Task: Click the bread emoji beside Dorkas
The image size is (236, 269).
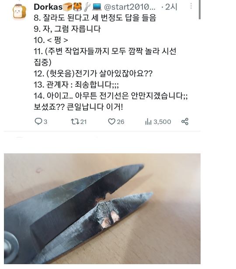Action: 68,7
